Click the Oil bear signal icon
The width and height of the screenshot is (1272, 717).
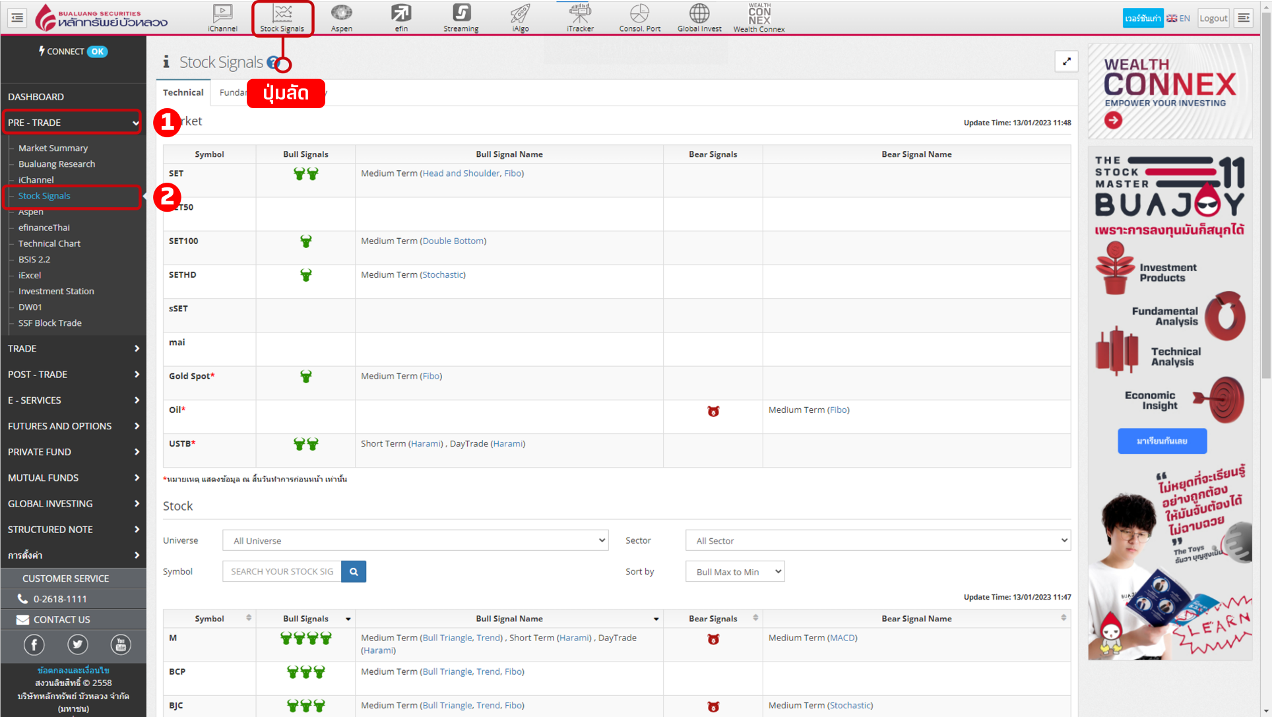[x=713, y=411]
